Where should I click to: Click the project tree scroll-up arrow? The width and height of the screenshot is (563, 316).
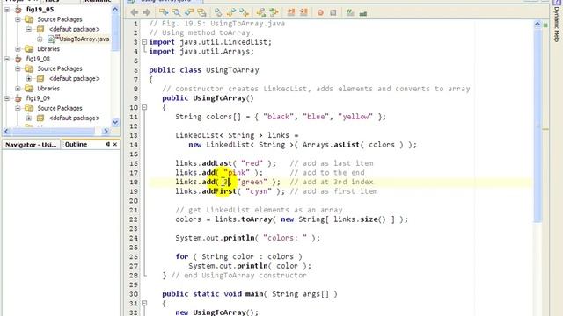coord(115,9)
